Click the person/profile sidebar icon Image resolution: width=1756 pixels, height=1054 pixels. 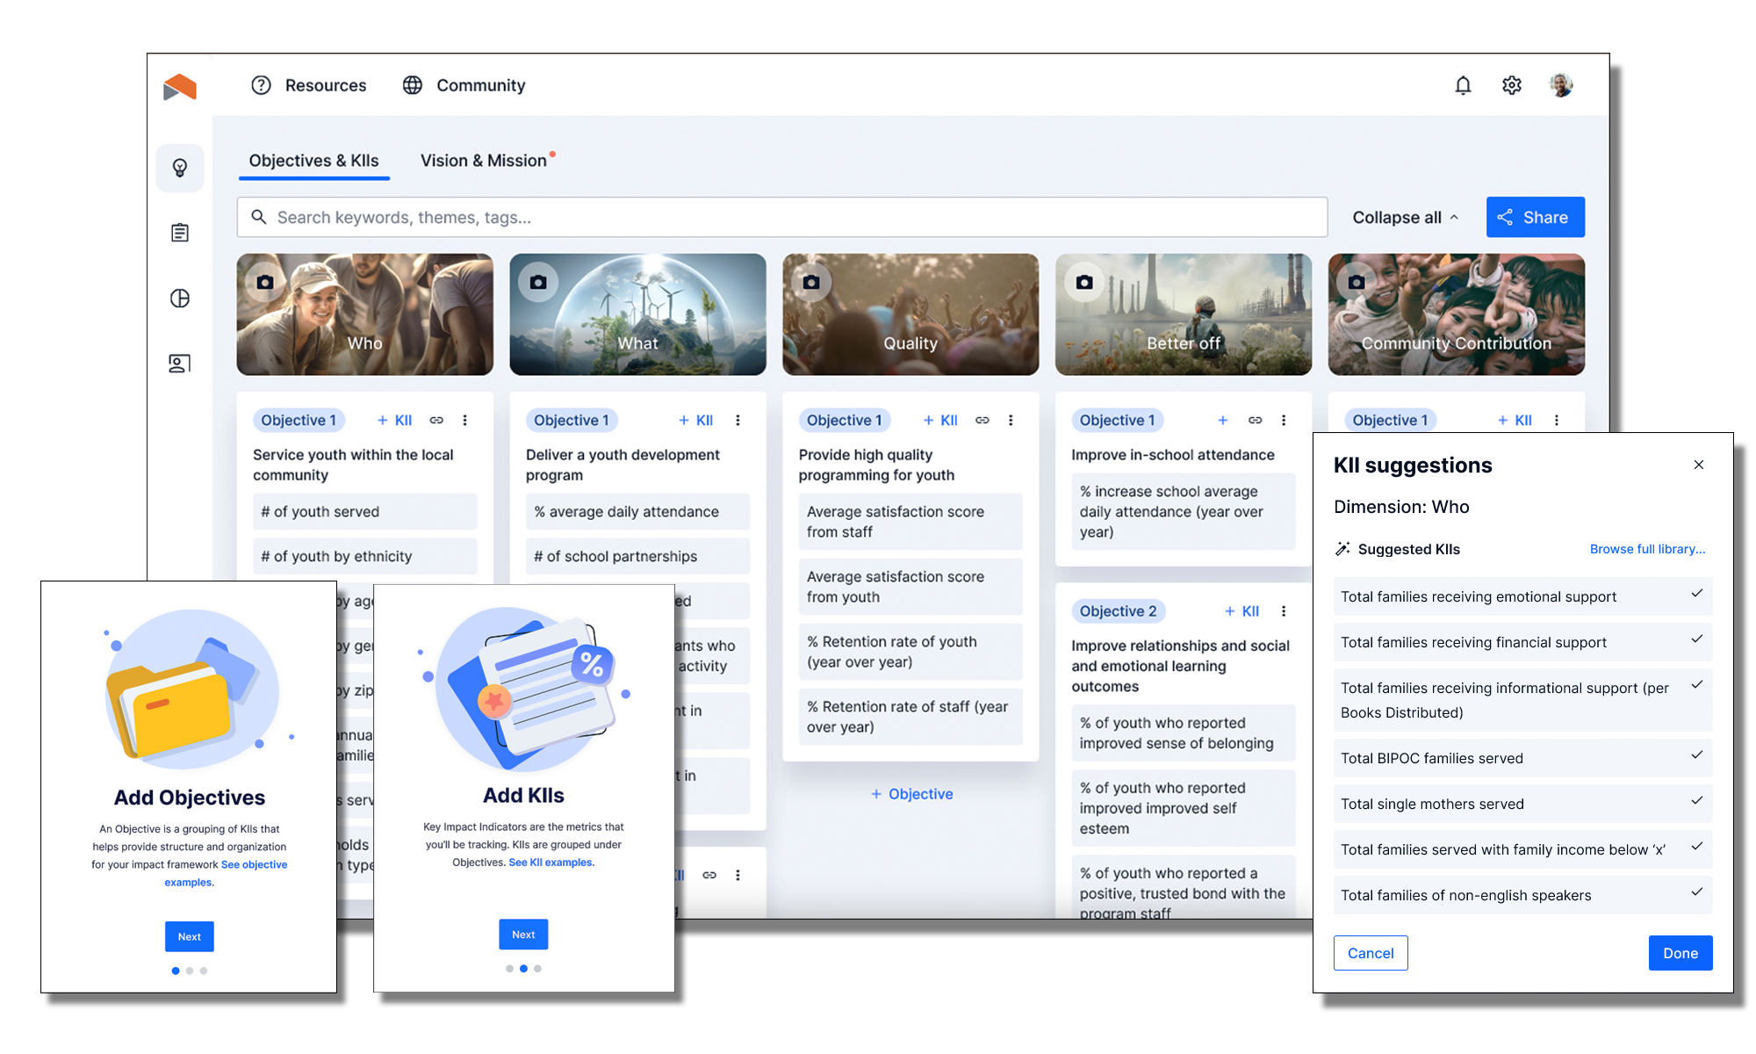click(179, 361)
